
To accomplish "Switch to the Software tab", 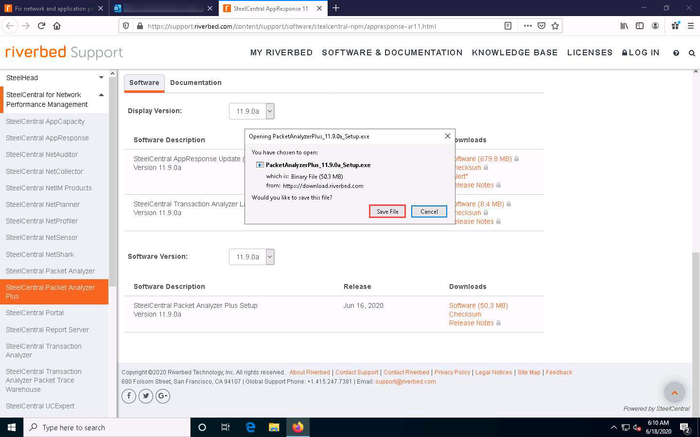I will tap(144, 83).
